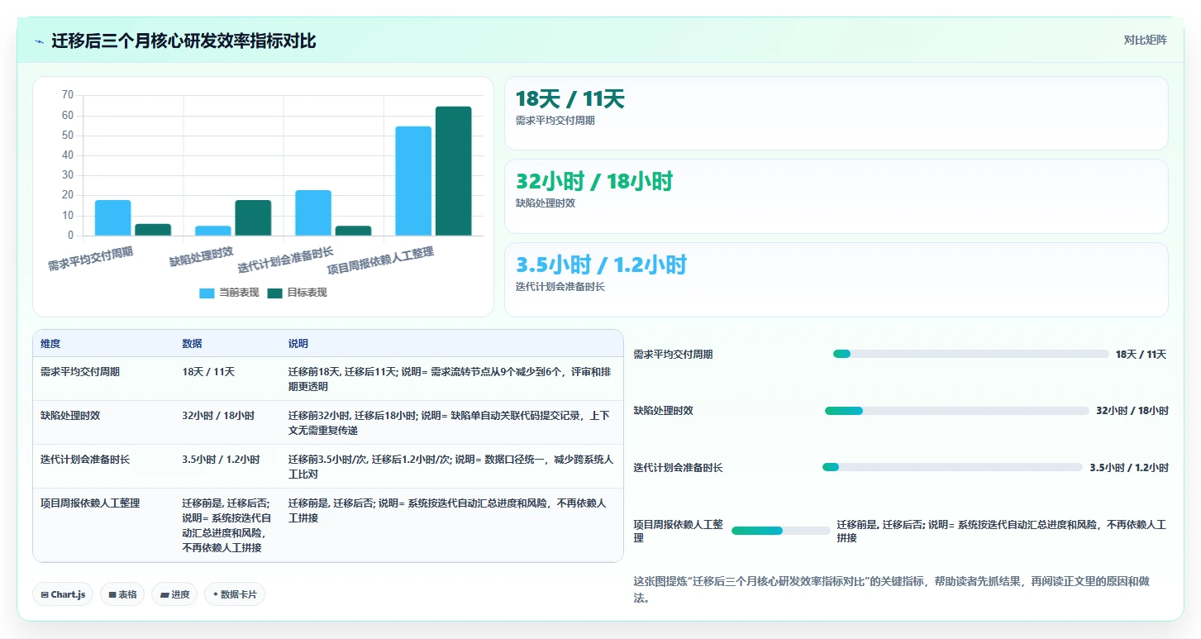
Task: Click the 对比矩阵 label in header
Action: pyautogui.click(x=1145, y=40)
